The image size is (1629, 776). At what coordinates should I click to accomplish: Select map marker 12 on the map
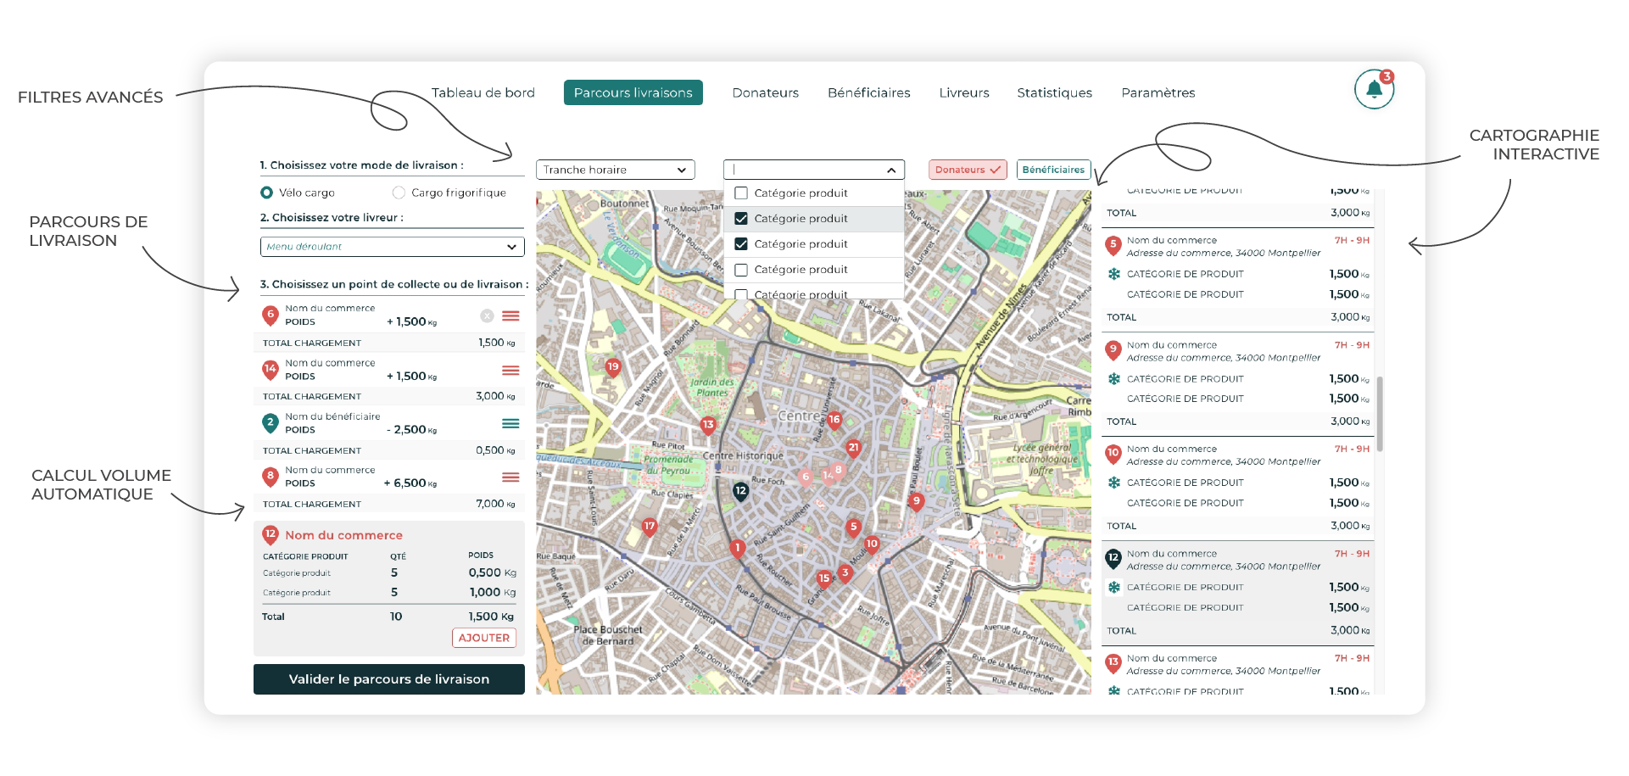[739, 489]
